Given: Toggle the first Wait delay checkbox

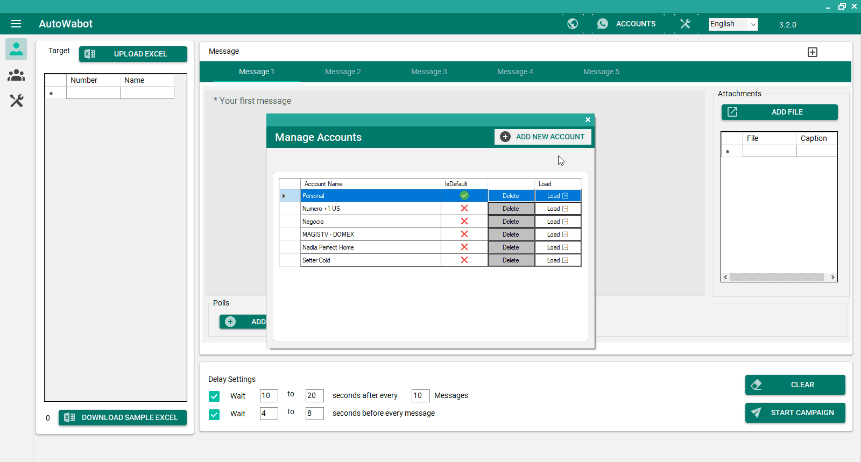Looking at the screenshot, I should coord(214,396).
